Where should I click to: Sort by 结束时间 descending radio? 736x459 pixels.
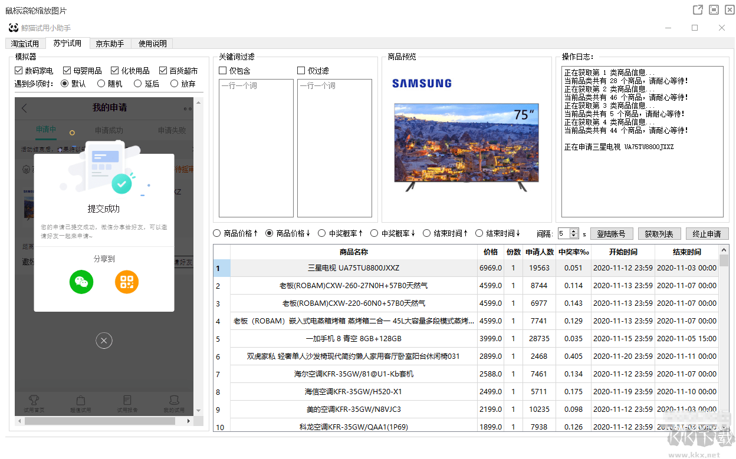479,233
